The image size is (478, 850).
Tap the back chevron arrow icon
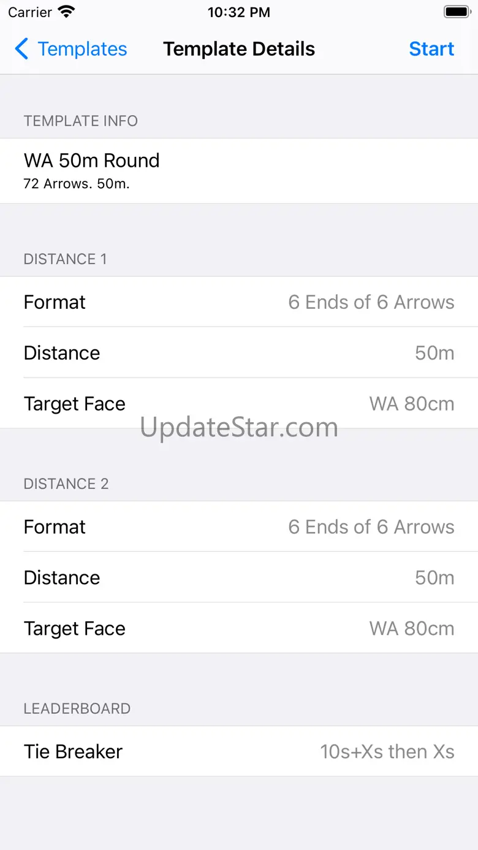[21, 49]
